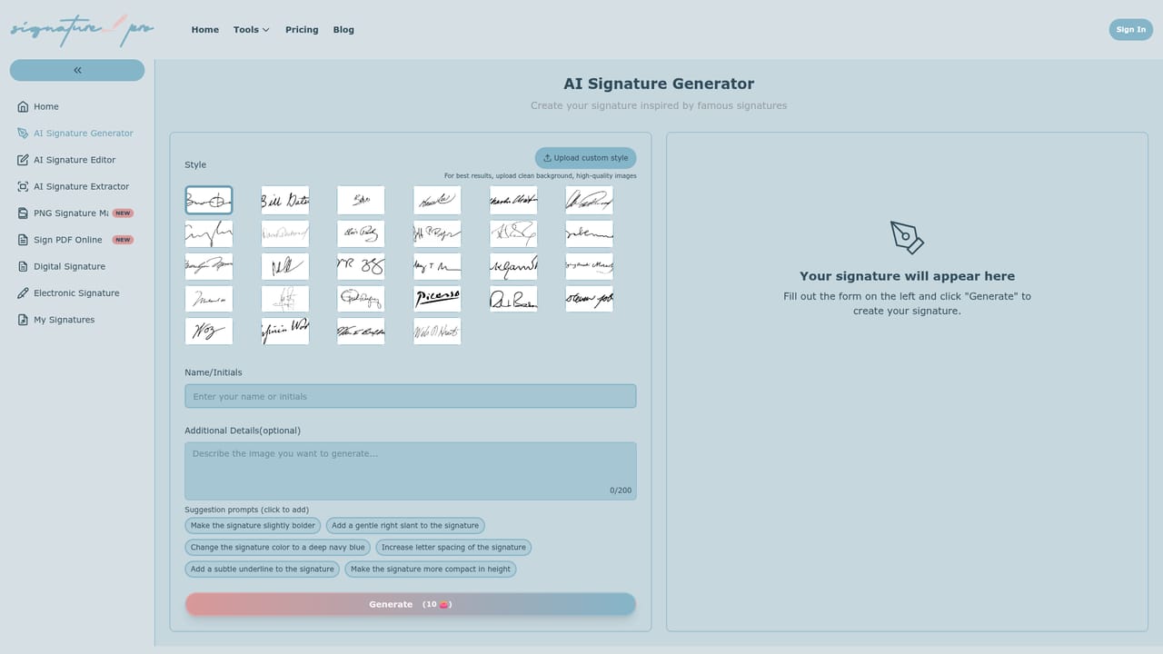The height and width of the screenshot is (654, 1163).
Task: Click the Sign In button
Action: pos(1130,29)
